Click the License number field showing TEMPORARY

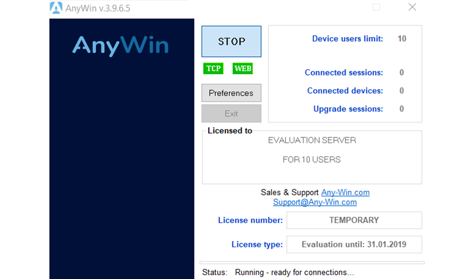[x=354, y=220]
